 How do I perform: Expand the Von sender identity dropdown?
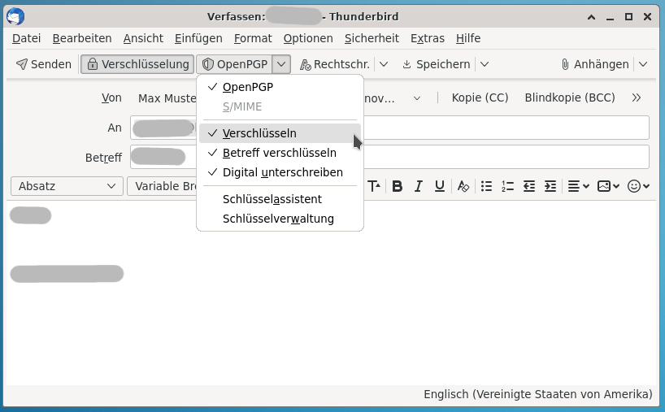(417, 98)
